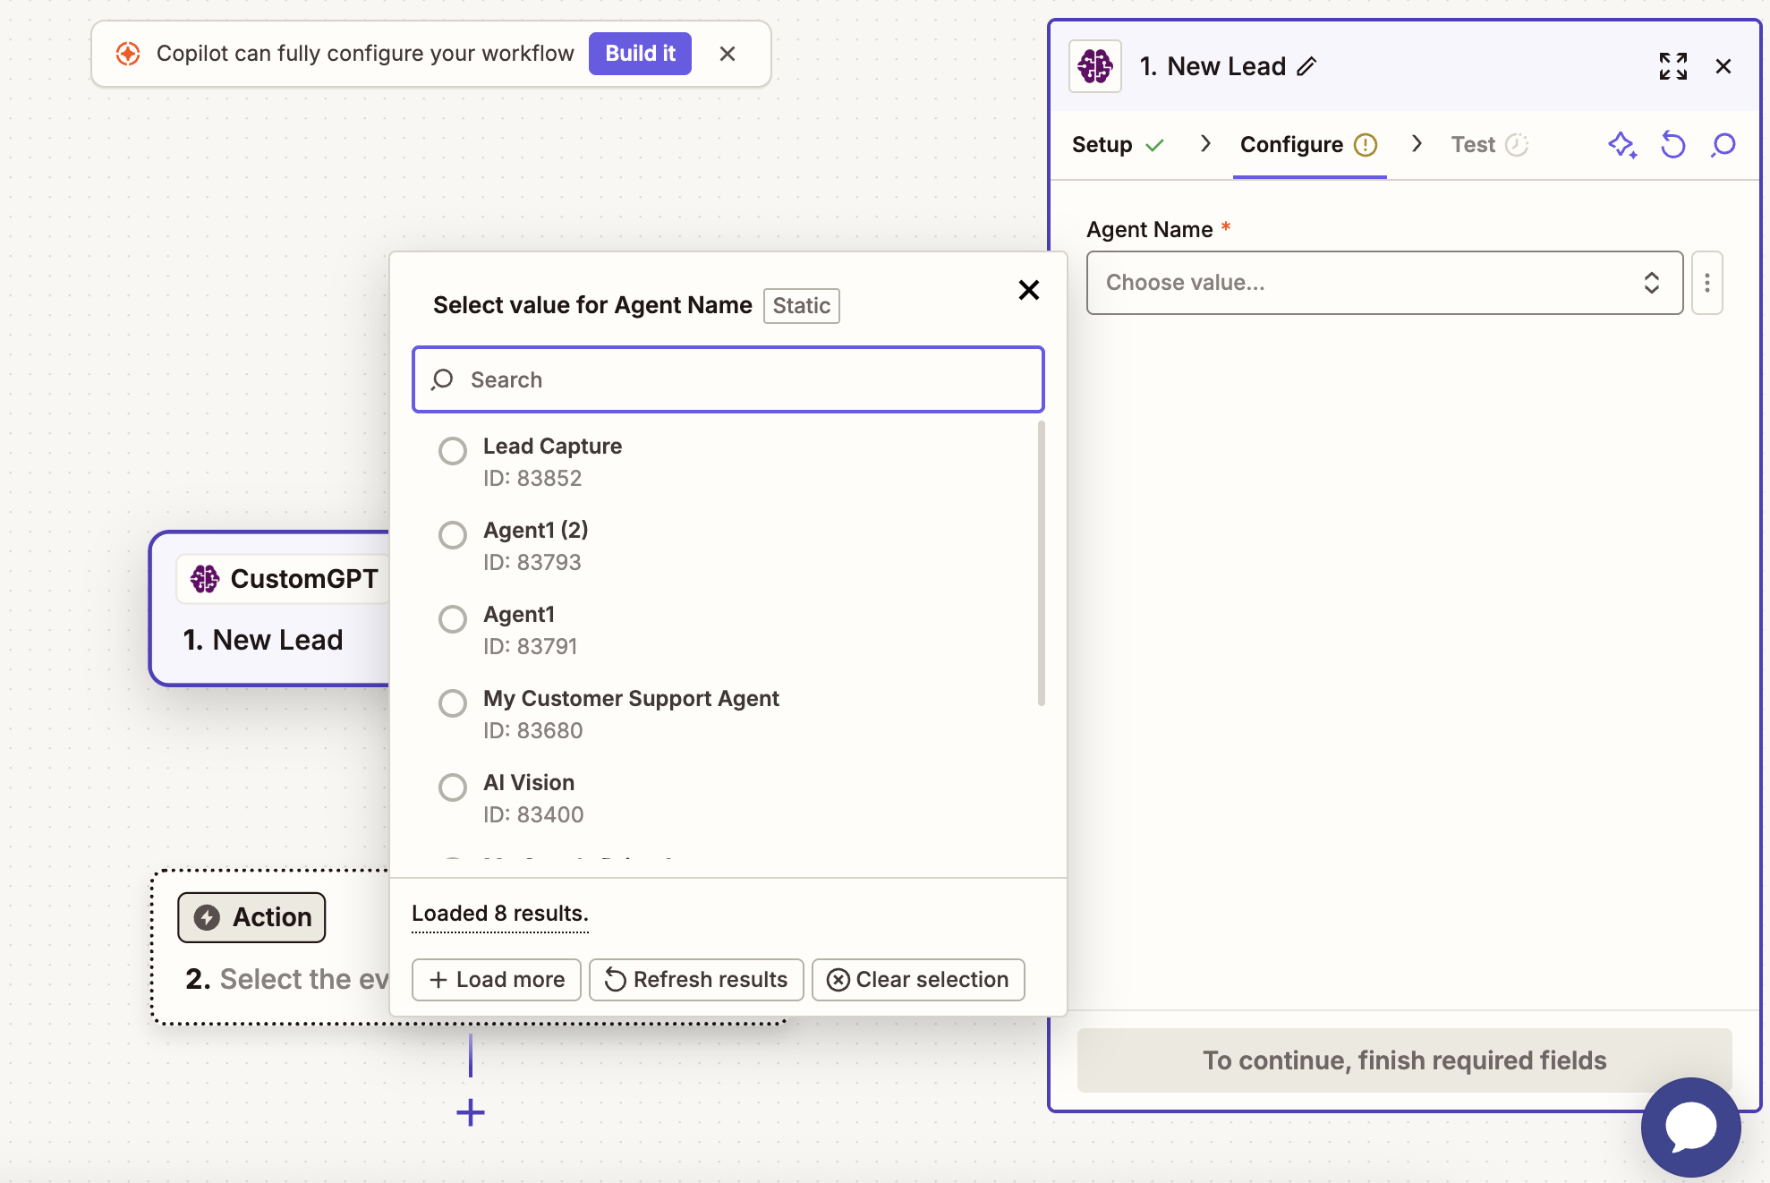
Task: Click the Build it button
Action: 640,54
